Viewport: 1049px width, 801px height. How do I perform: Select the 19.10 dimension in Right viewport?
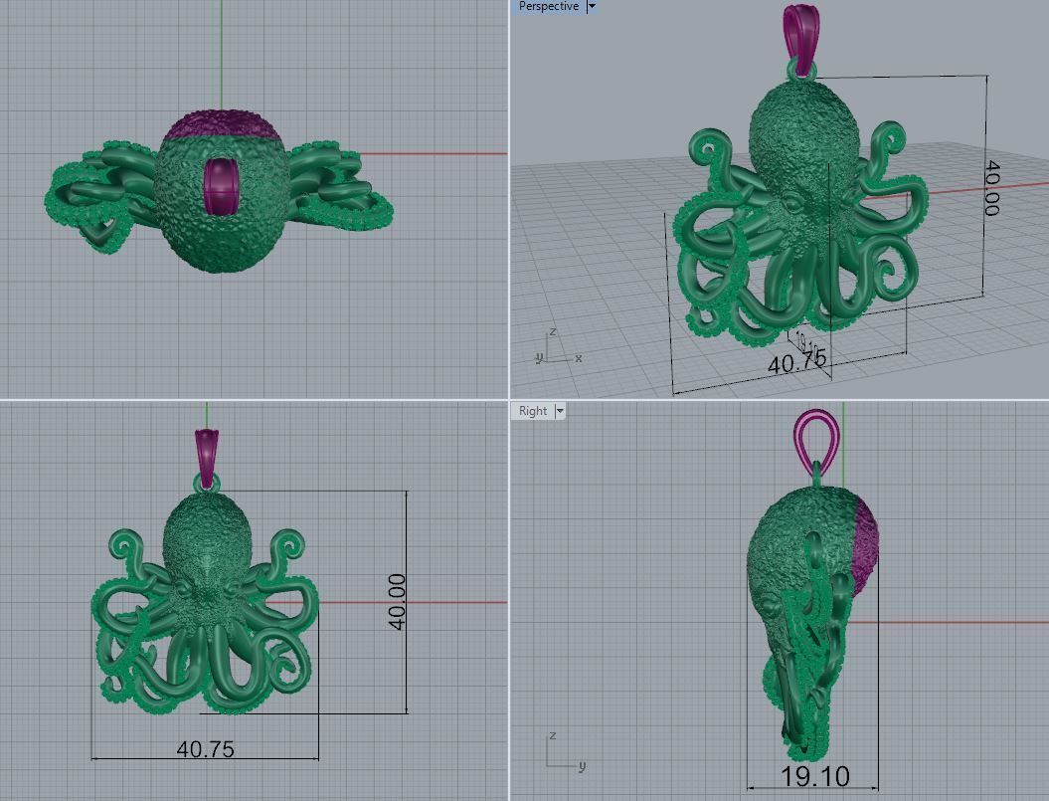click(815, 776)
